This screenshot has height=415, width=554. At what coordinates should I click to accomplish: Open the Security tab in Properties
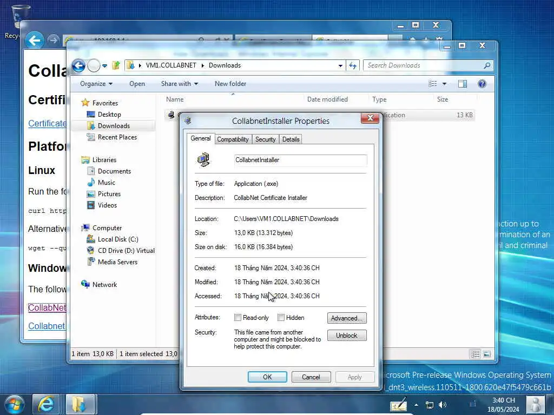tap(265, 139)
